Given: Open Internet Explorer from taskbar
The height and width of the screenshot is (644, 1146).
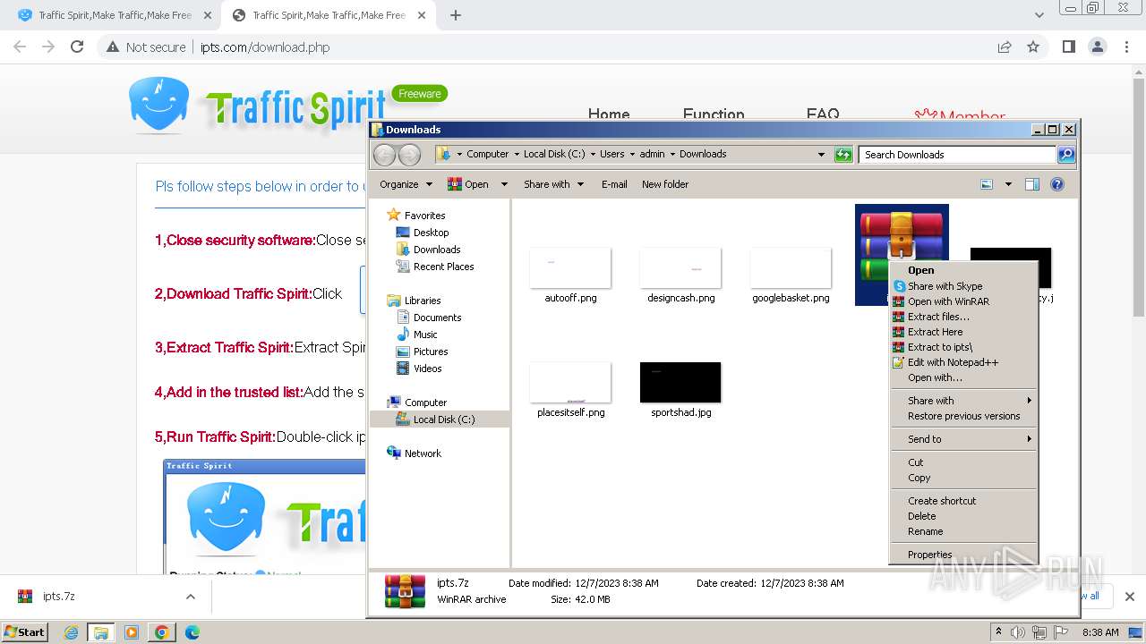Looking at the screenshot, I should (x=72, y=632).
